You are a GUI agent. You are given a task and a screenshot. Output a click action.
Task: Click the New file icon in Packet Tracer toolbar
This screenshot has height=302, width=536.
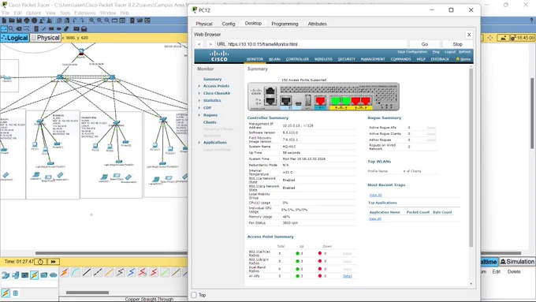(4, 21)
